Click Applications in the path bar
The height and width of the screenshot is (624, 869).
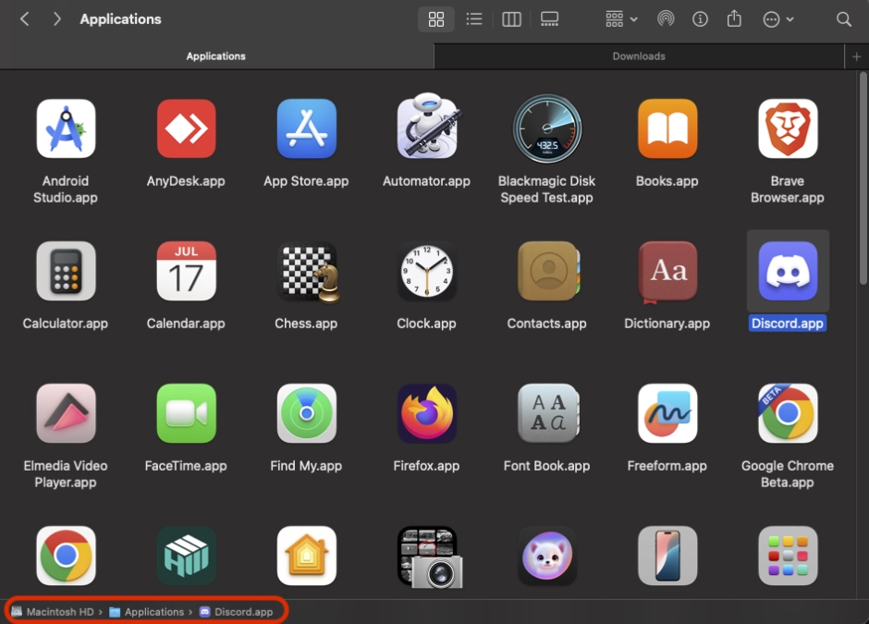point(147,612)
